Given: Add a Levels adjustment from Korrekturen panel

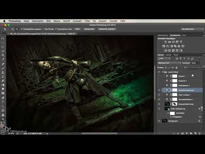Looking at the screenshot, I should click(169, 42).
